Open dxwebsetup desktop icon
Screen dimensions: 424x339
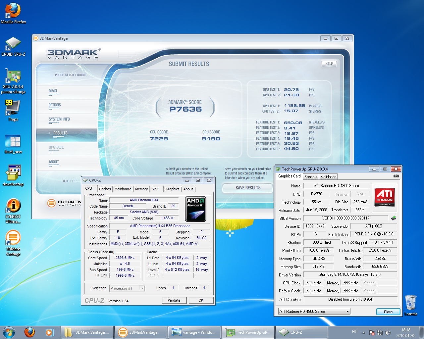pos(13,175)
